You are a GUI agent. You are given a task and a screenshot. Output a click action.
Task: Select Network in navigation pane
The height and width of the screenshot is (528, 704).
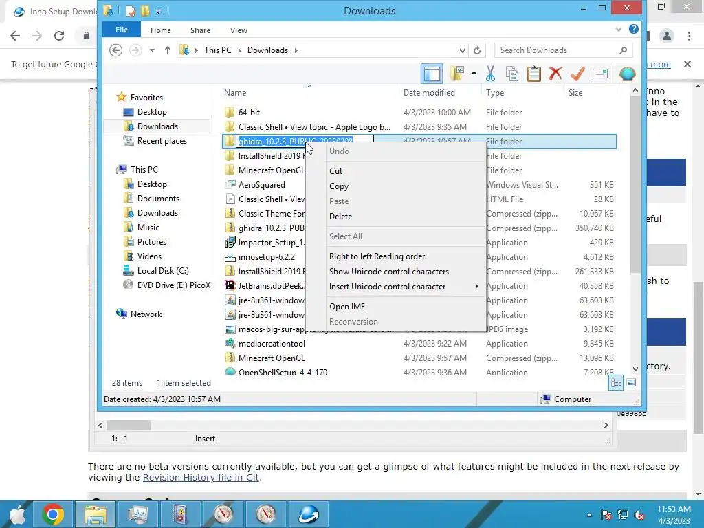coord(146,314)
